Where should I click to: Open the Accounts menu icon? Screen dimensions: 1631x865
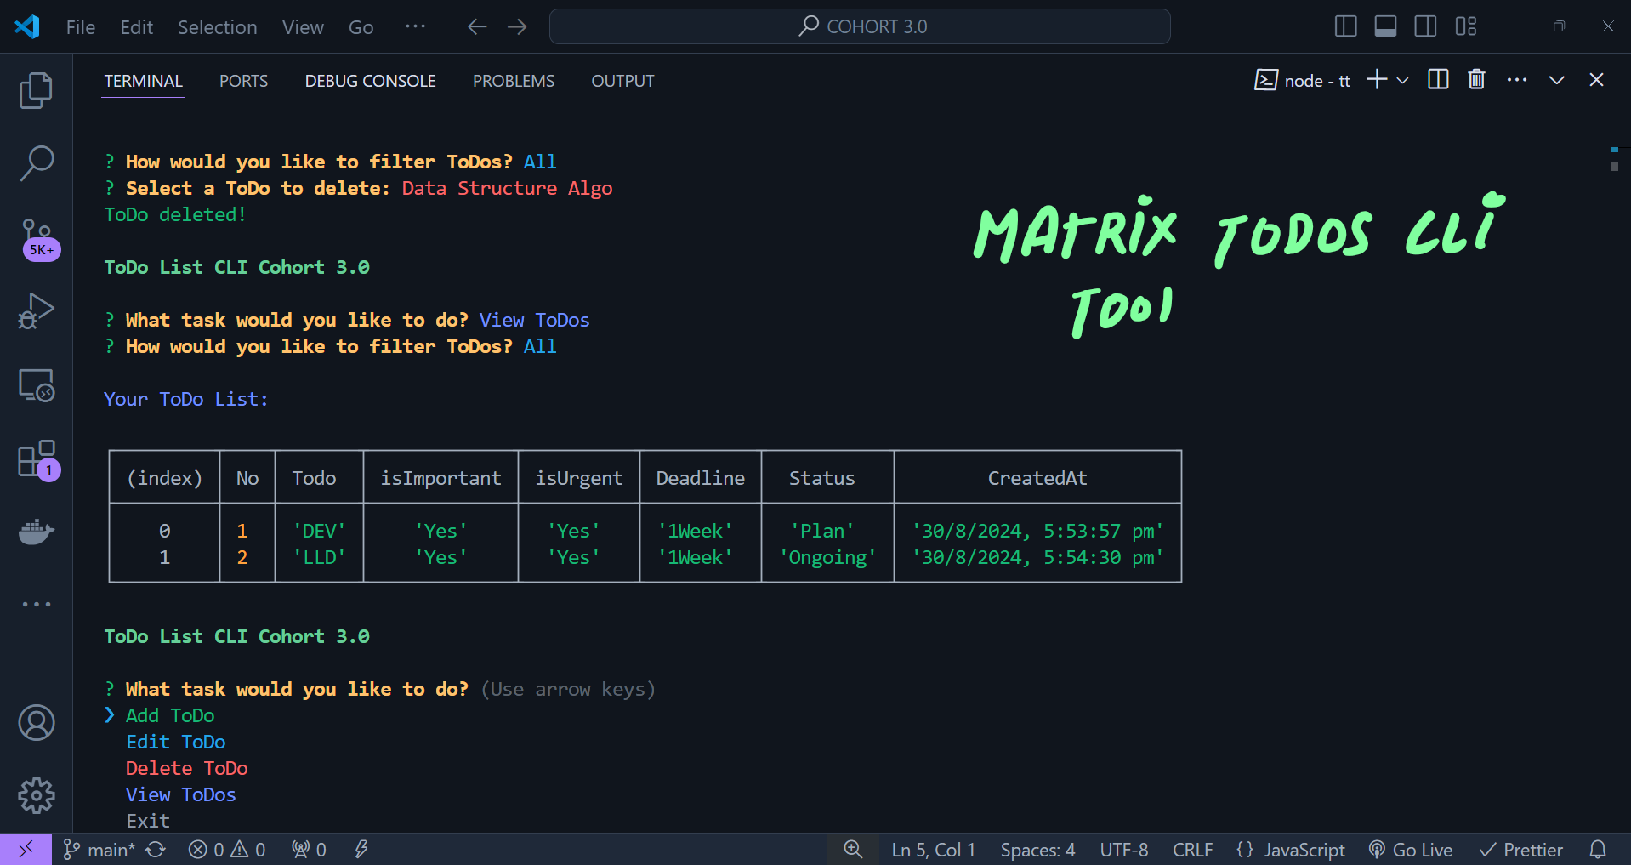click(37, 723)
